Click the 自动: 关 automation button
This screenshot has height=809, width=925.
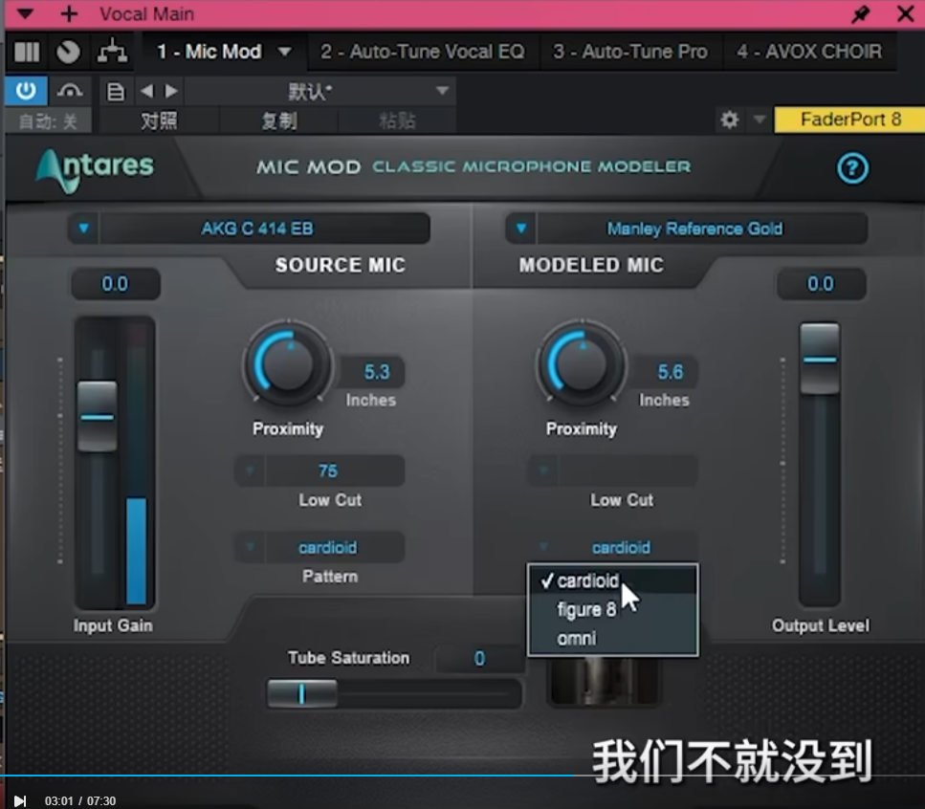click(48, 121)
